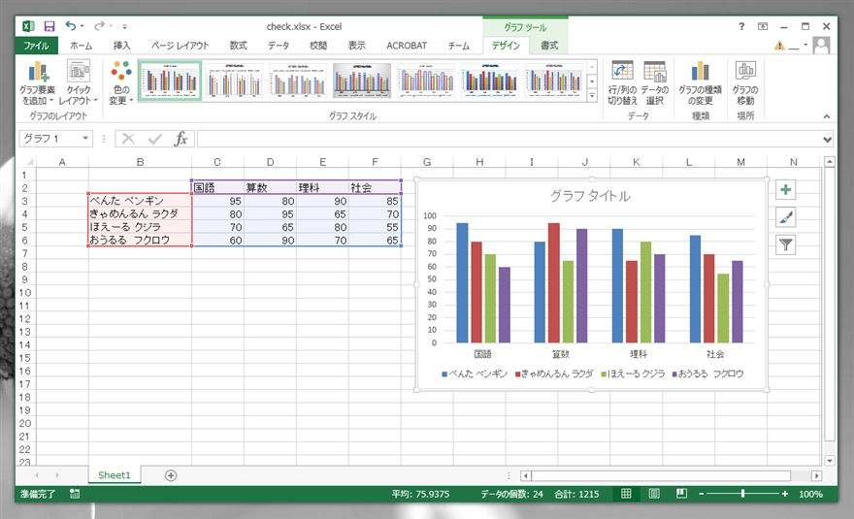Screen dimensions: 854x519
Task: Click the vertical scrollbar down arrow
Action: coord(830,461)
